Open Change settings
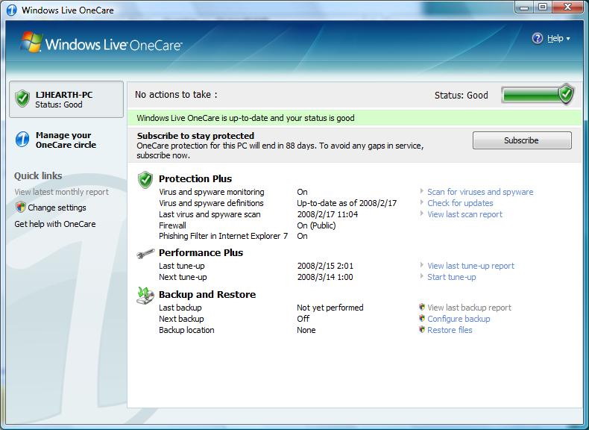 (x=57, y=208)
